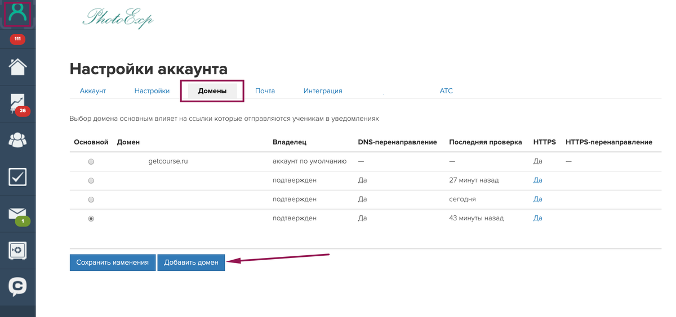Switch to the Настройки tab
Viewport: 676px width, 317px height.
coord(152,90)
